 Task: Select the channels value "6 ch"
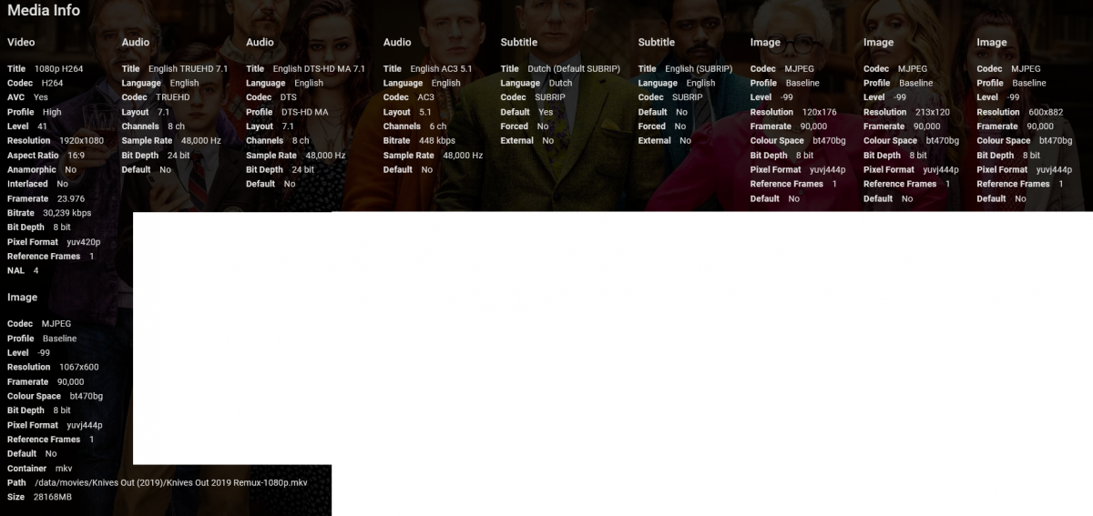click(x=438, y=126)
